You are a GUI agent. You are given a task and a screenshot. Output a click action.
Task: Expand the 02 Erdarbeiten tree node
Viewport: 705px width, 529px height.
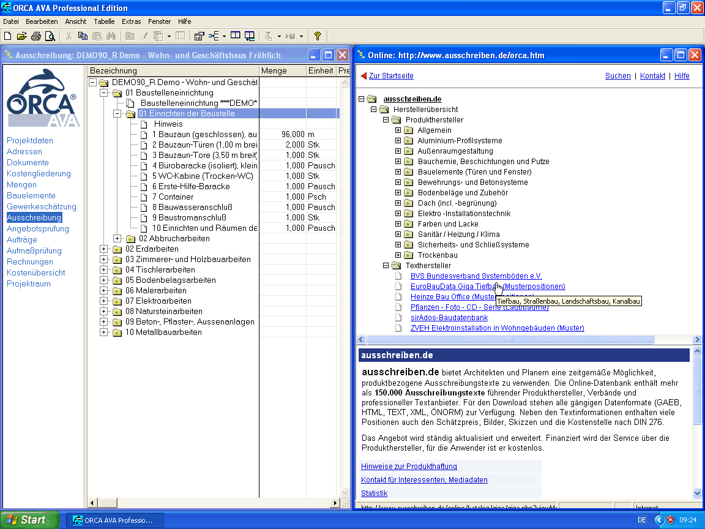[103, 249]
